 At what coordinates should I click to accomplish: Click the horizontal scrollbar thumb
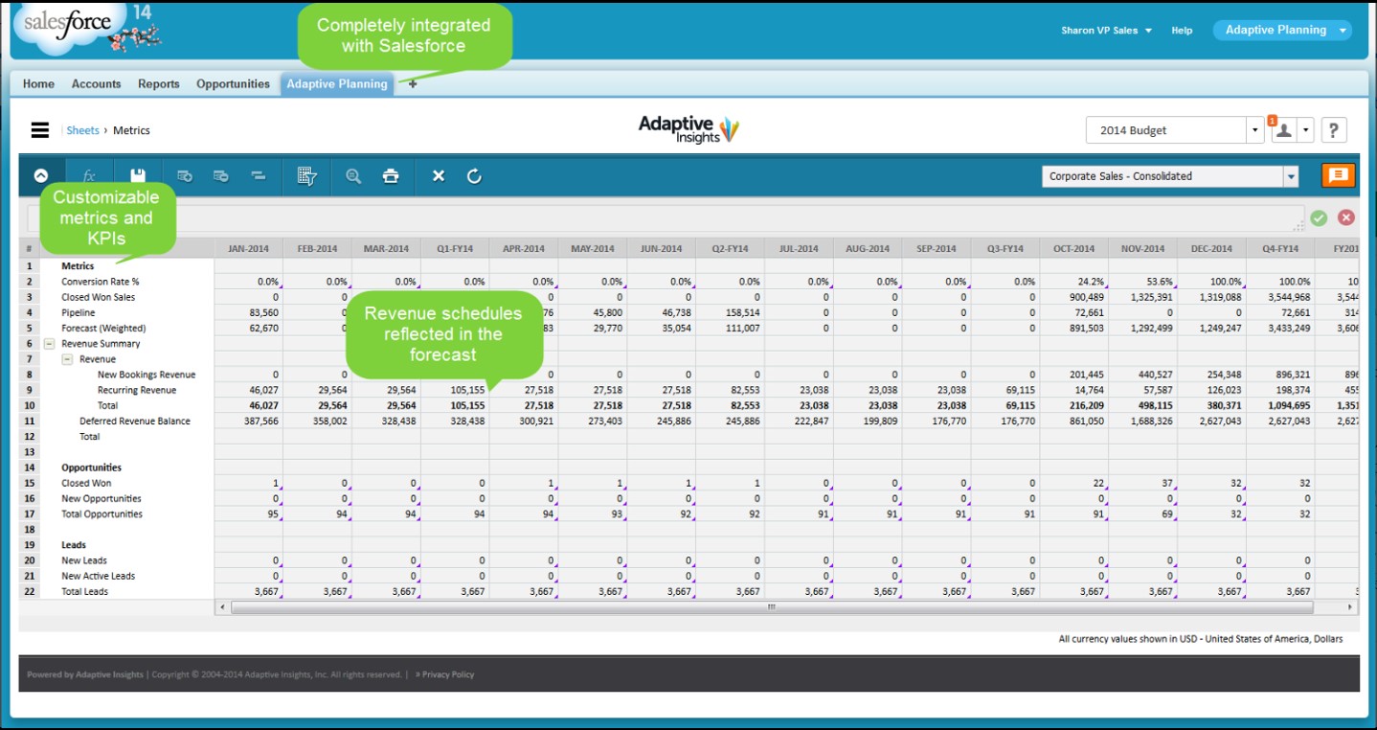click(x=772, y=607)
